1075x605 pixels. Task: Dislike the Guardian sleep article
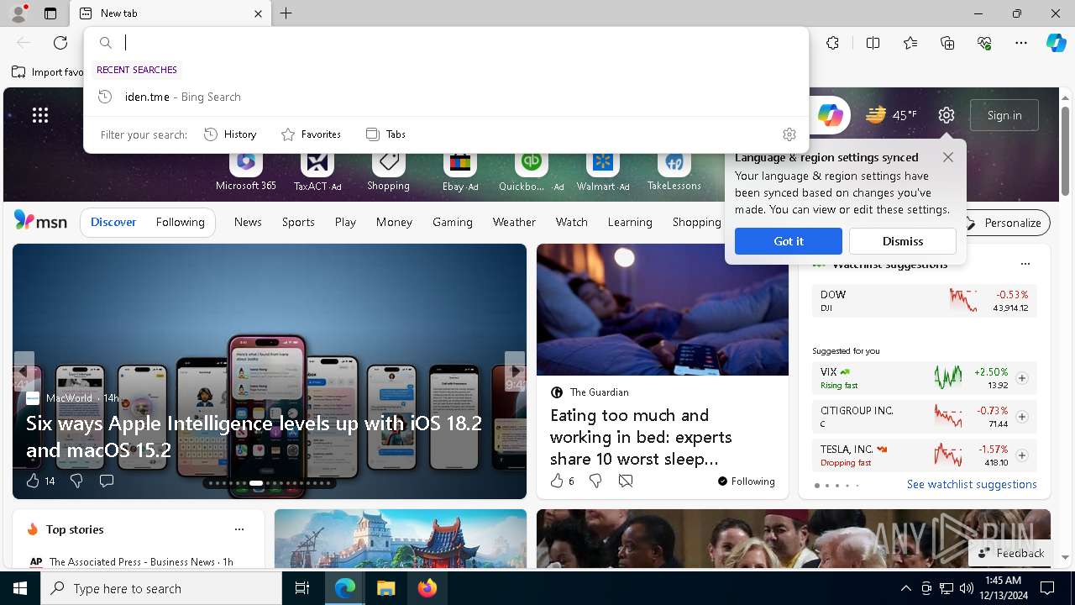click(x=595, y=481)
